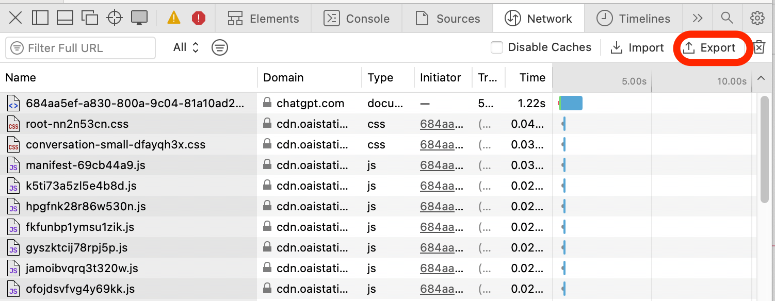Viewport: 775px width, 301px height.
Task: Open the All resource type dropdown
Action: click(186, 47)
